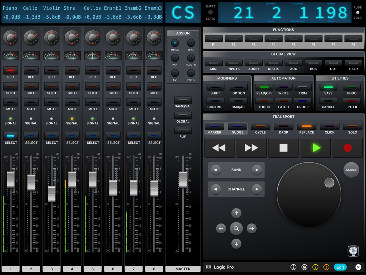366x275 pixels.
Task: Advance to the next BANK with the right arrow
Action: [257, 170]
